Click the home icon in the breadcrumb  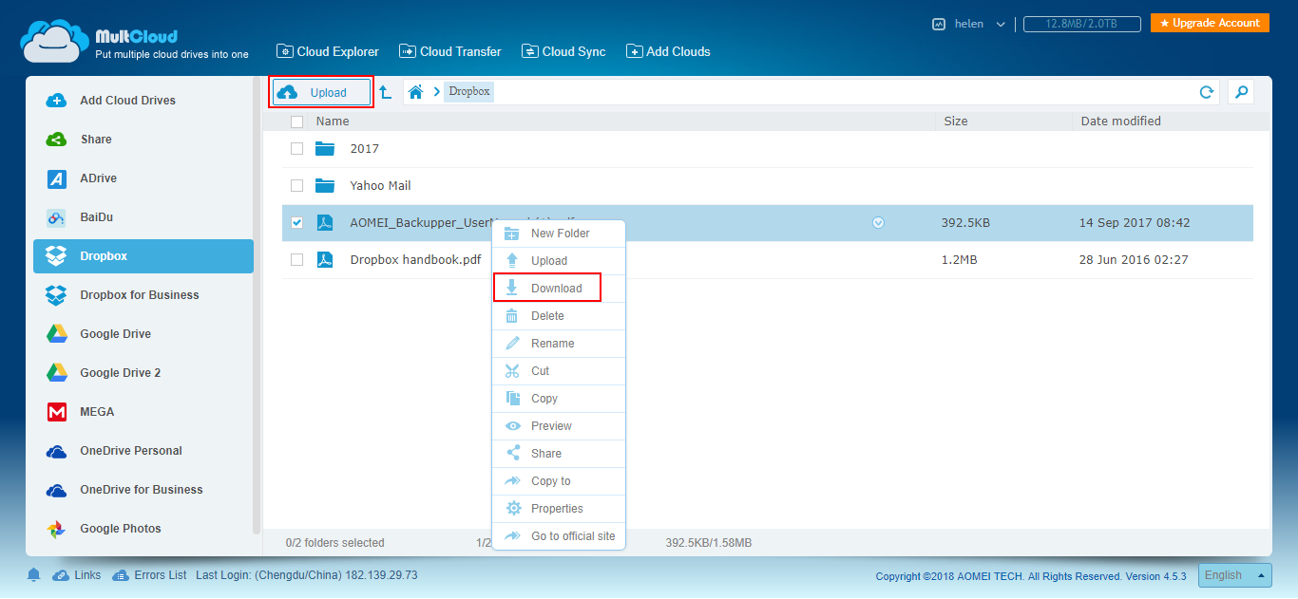pyautogui.click(x=415, y=92)
